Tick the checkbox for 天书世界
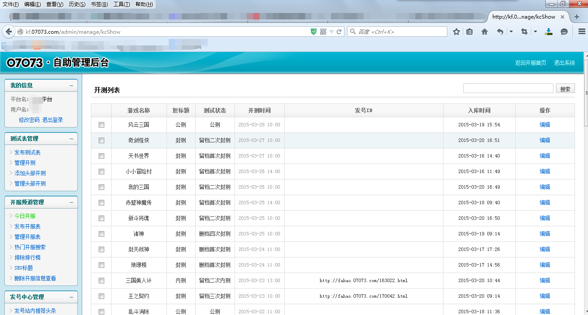The width and height of the screenshot is (588, 315). point(101,156)
